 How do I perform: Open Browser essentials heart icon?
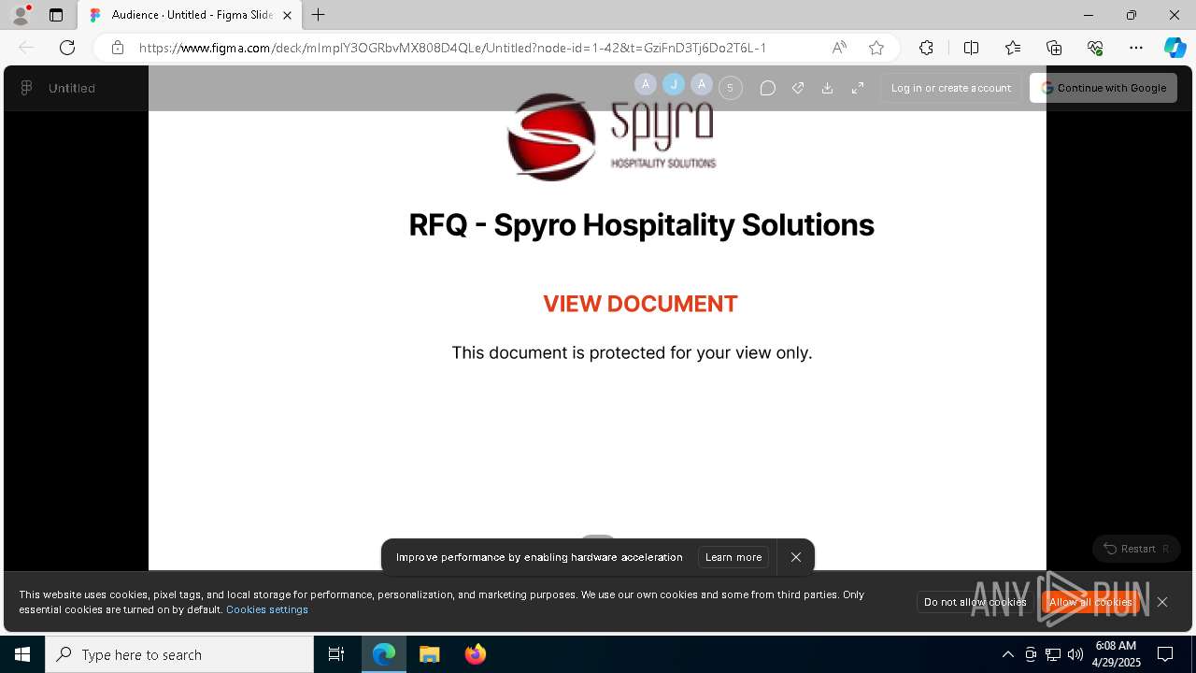pos(1095,48)
